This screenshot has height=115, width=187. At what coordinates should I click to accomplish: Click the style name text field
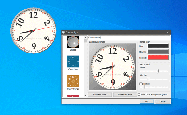click(x=129, y=38)
